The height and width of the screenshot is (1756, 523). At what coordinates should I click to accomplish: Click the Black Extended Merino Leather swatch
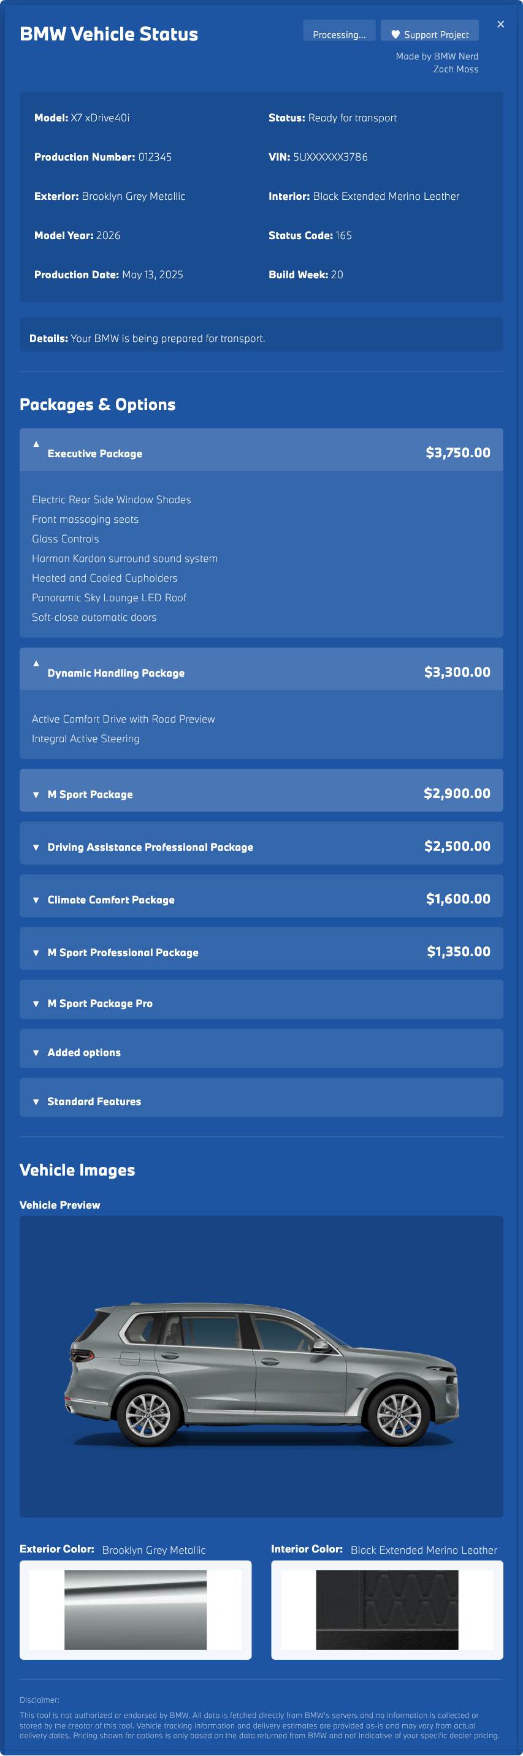coord(387,1610)
